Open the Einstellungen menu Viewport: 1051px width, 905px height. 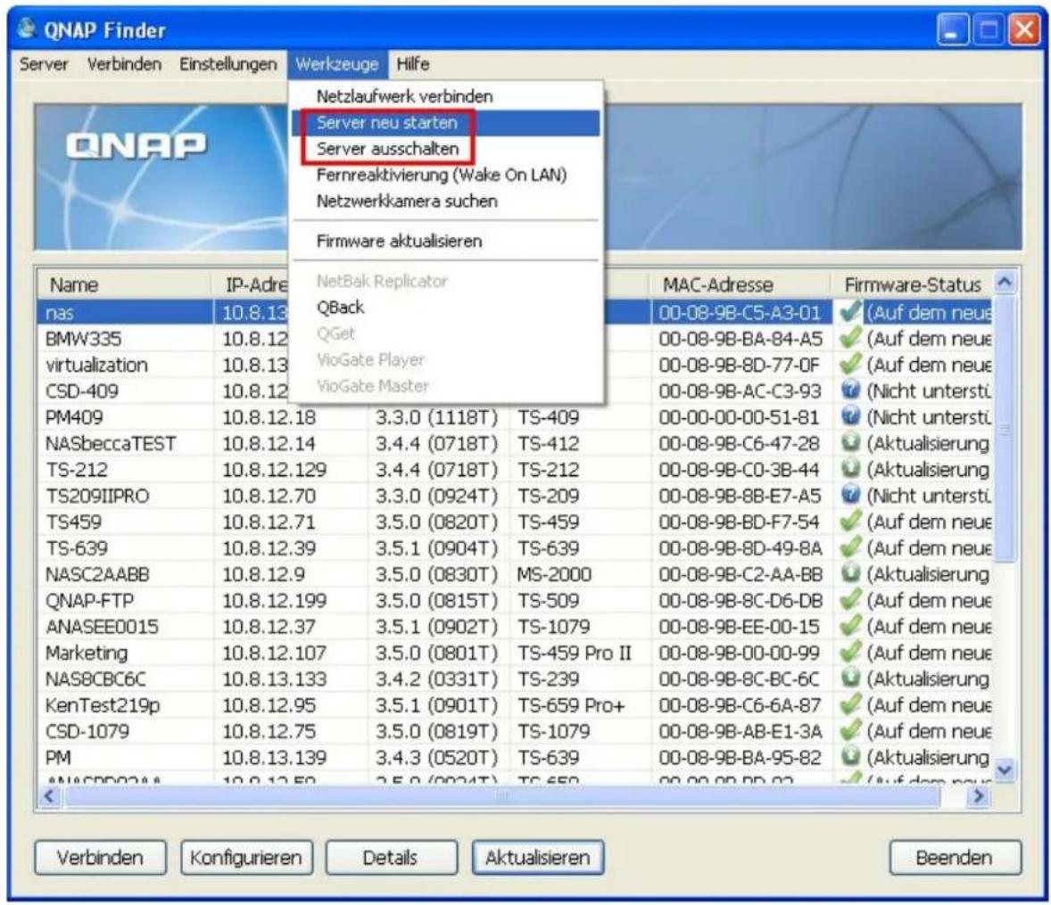point(228,64)
